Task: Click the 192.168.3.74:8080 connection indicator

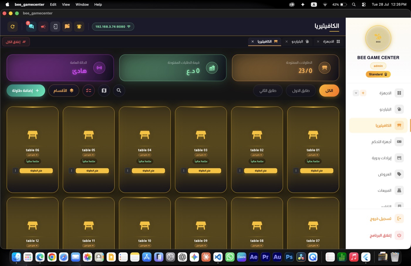Action: pyautogui.click(x=113, y=27)
